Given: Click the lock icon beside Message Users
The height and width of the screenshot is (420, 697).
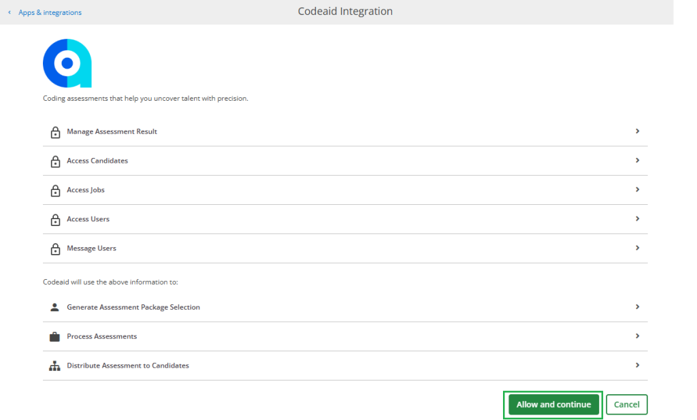Looking at the screenshot, I should click(55, 249).
